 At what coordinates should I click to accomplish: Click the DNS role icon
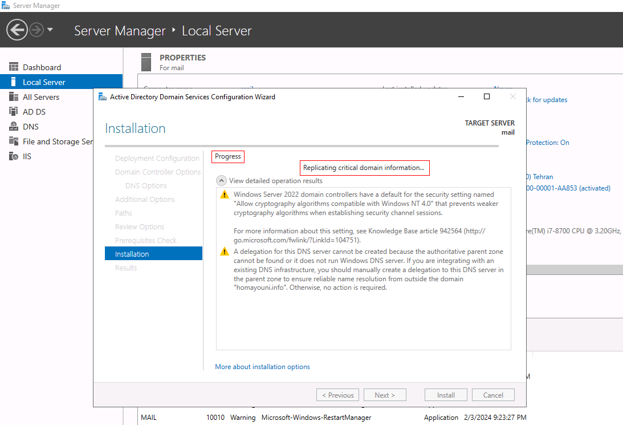[14, 127]
